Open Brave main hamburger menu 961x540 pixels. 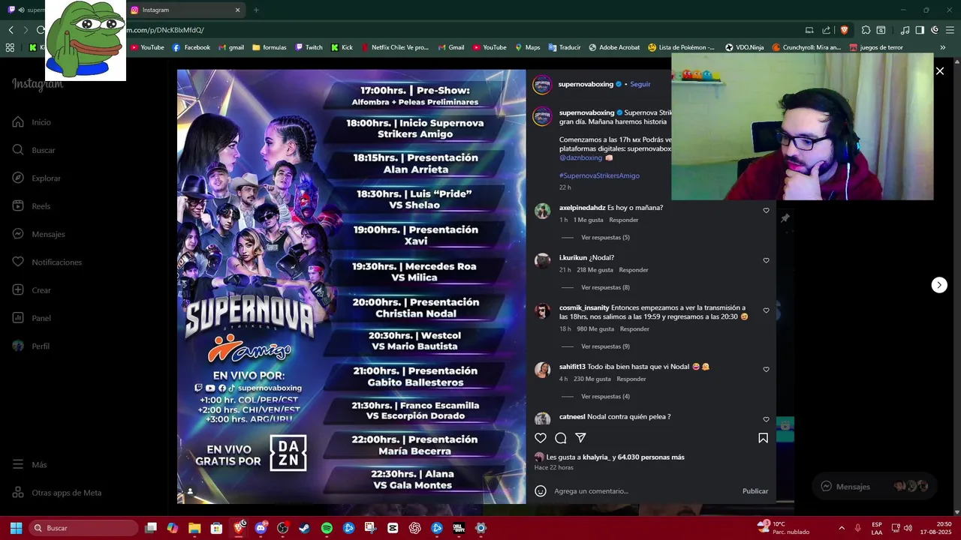point(949,30)
